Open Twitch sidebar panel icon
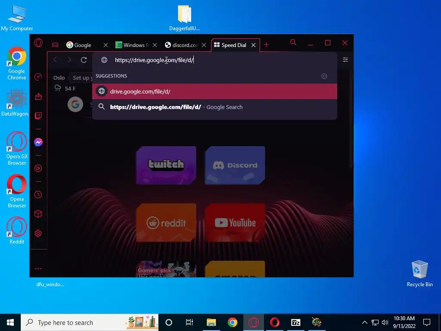Screen dimensions: 441x331 (38, 116)
